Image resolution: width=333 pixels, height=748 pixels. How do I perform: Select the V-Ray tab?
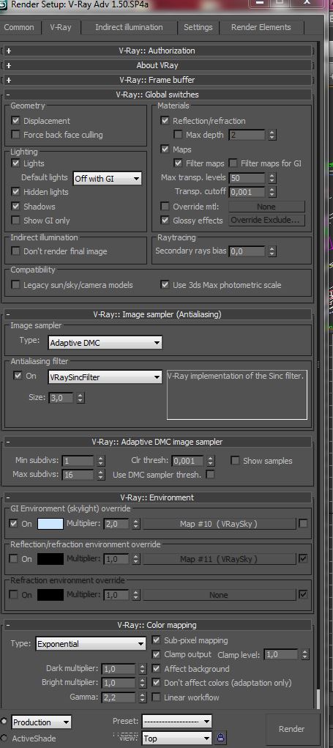[x=61, y=27]
